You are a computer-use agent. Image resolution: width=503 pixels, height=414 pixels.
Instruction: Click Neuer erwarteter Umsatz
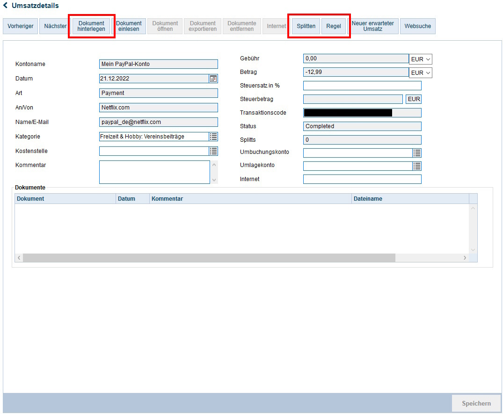tap(373, 26)
